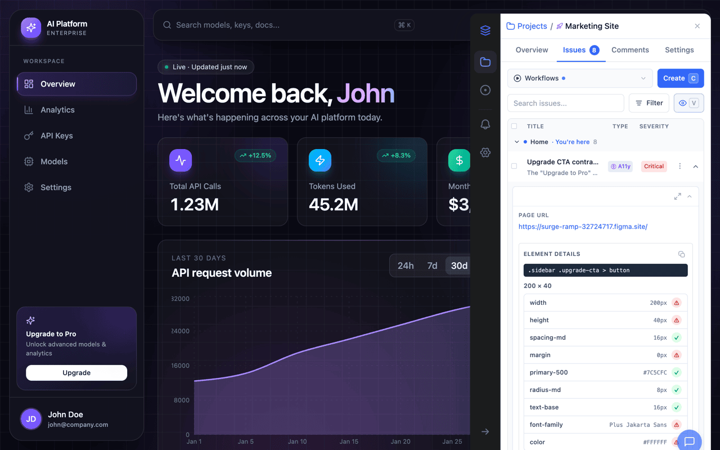This screenshot has width=720, height=450.
Task: Open the surge-ramp figma.site page URL
Action: pos(583,227)
